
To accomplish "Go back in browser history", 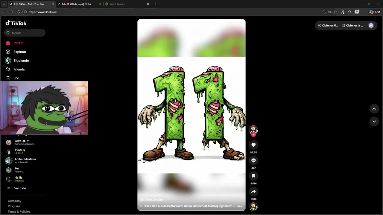I will coord(4,12).
